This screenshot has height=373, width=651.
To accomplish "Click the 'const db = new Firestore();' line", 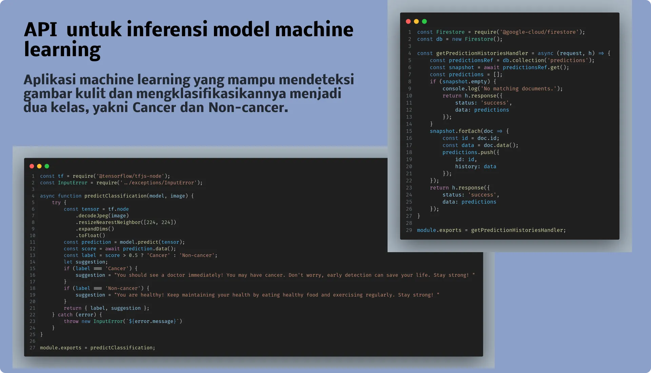I will click(460, 39).
